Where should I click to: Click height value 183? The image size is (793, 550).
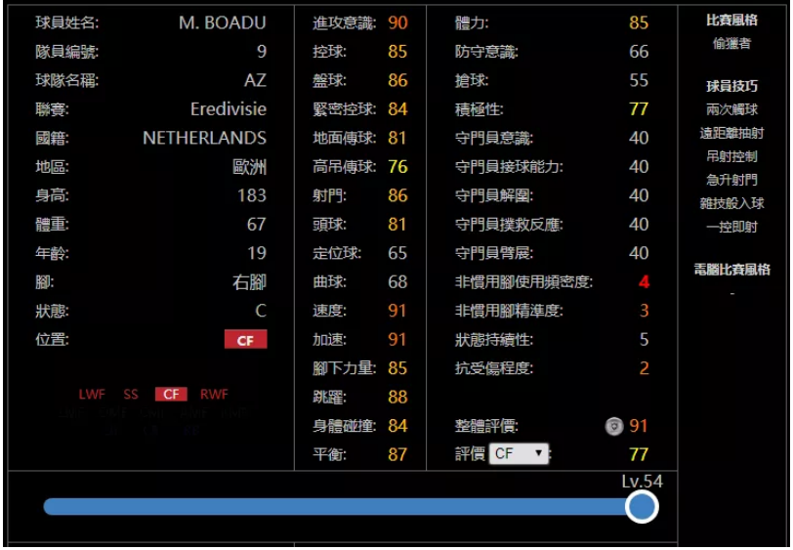click(x=252, y=195)
